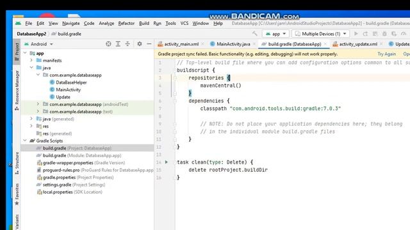Collapse the Gradle Scripts node
410x230 pixels.
click(25, 141)
